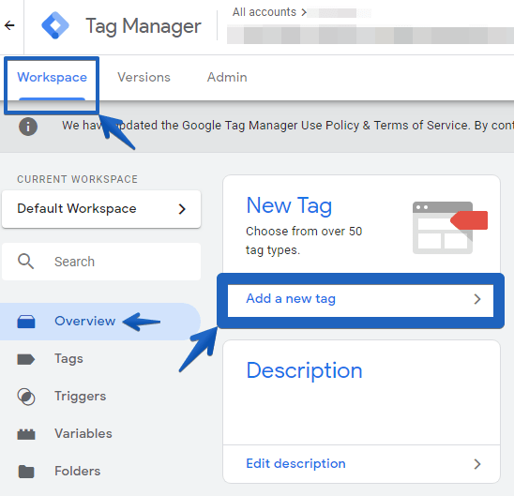Click the Tags label icon

pyautogui.click(x=26, y=359)
